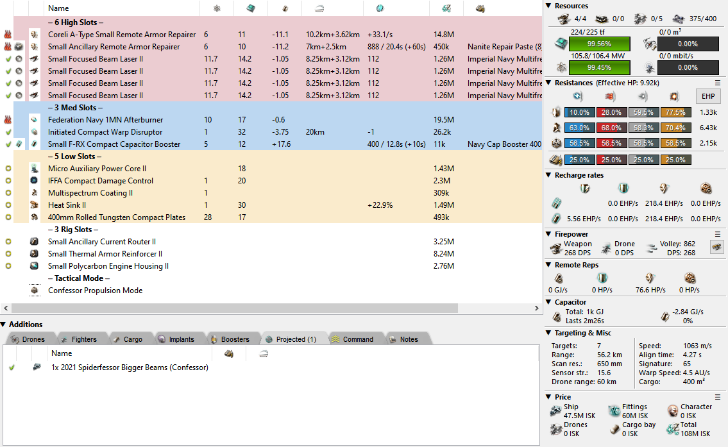Click the price column header icon
Screen dimensions: 728x447
[446, 8]
